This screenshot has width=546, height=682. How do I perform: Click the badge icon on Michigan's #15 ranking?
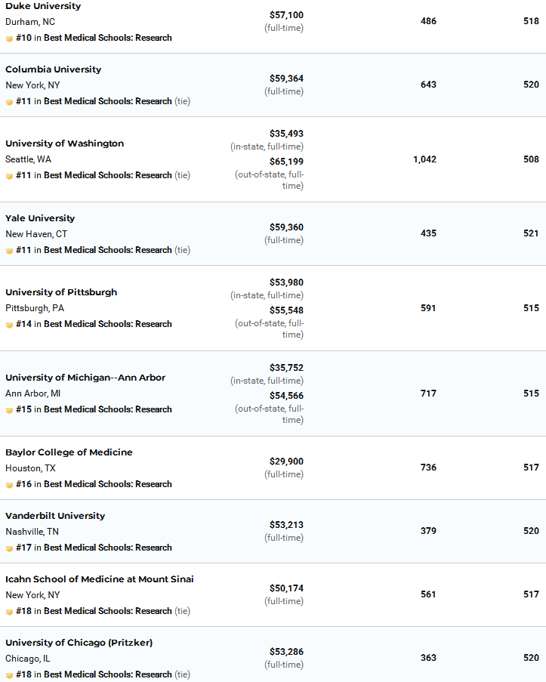pyautogui.click(x=9, y=411)
